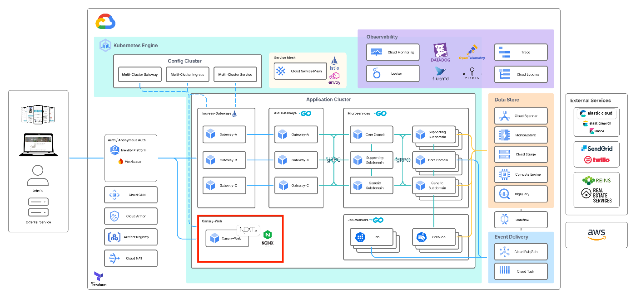Click the Artifact Registry icon
Screen dimensions: 636x298
click(x=114, y=237)
